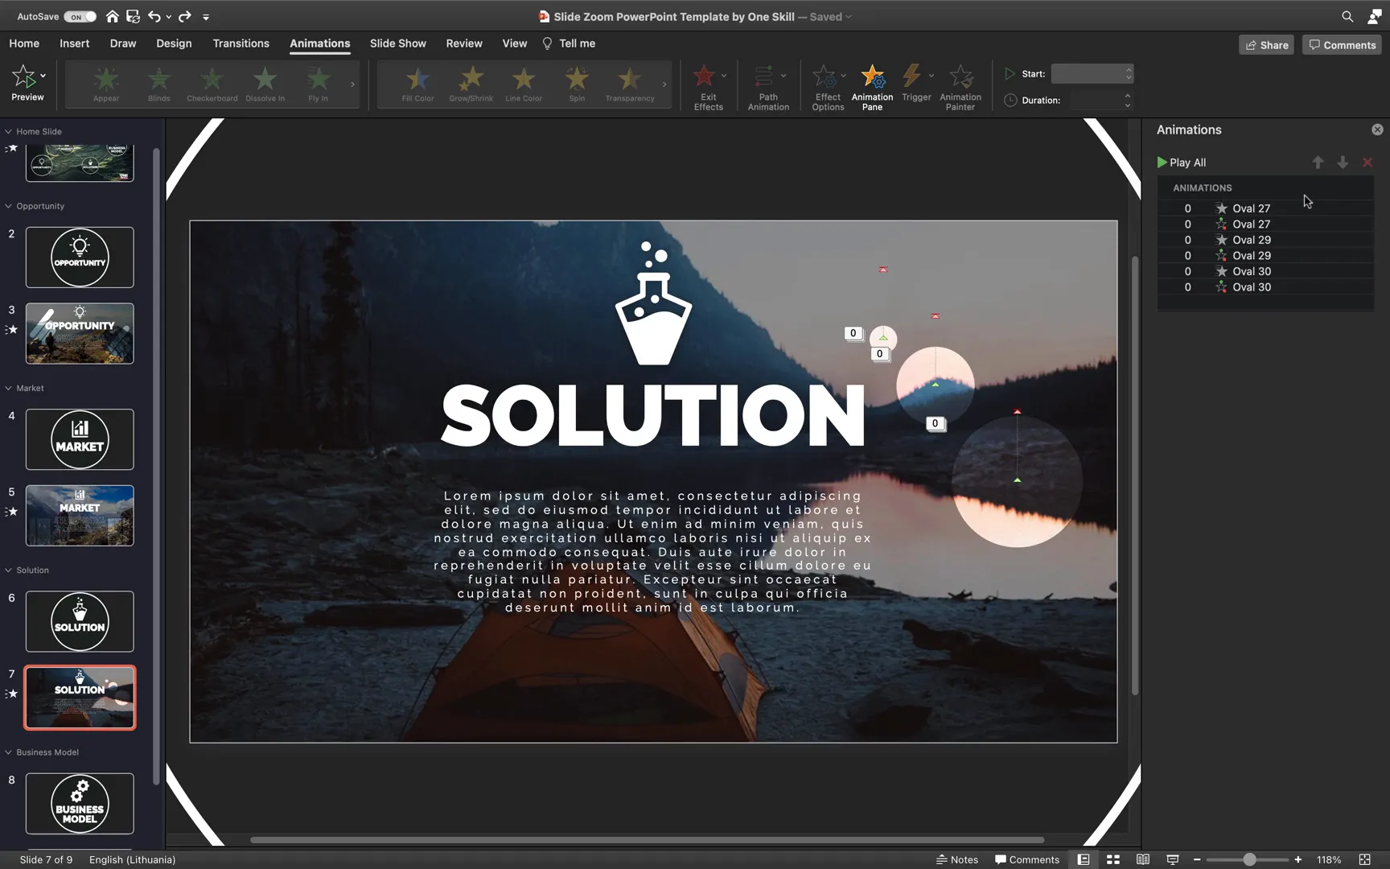This screenshot has width=1390, height=869.
Task: Open the search magnifier in the title bar
Action: (x=1347, y=16)
